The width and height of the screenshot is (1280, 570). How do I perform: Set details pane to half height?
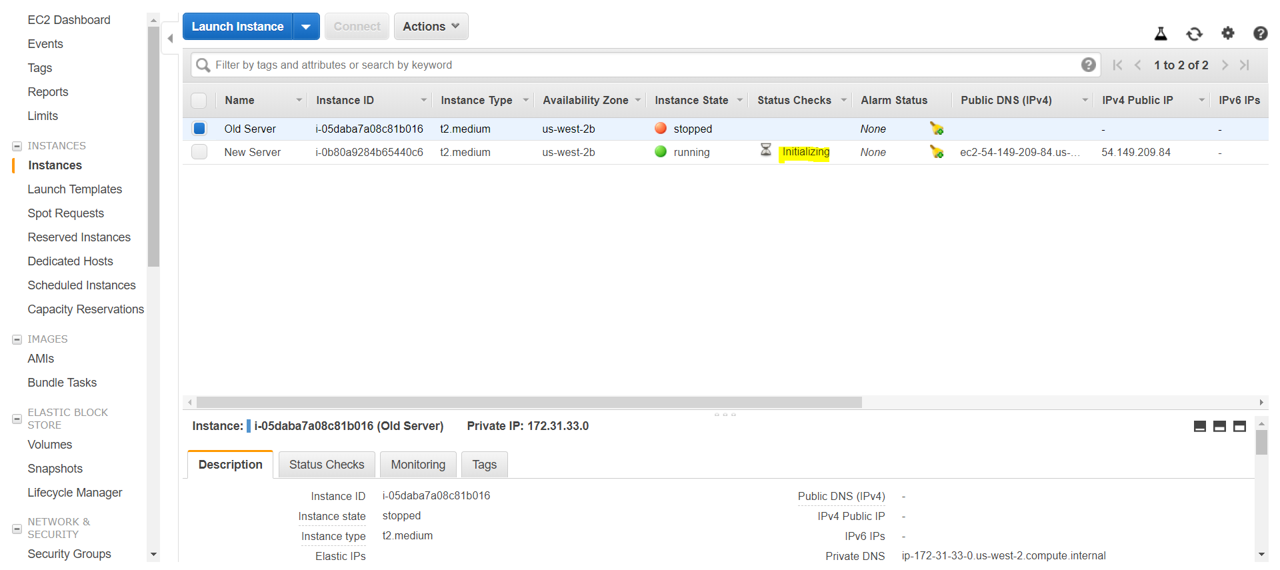click(x=1219, y=427)
